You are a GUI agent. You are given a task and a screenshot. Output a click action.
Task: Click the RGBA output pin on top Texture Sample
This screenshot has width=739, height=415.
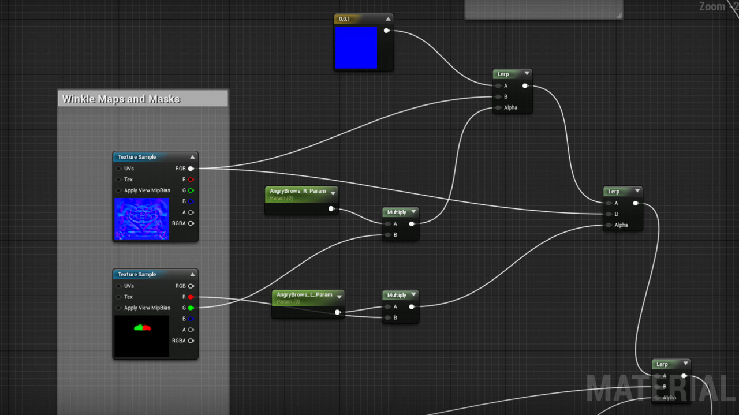(x=191, y=223)
